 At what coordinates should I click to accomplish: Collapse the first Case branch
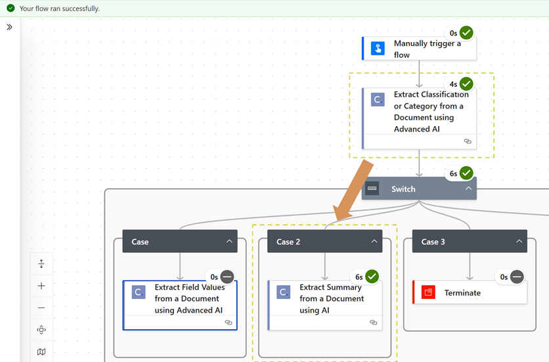click(x=229, y=242)
